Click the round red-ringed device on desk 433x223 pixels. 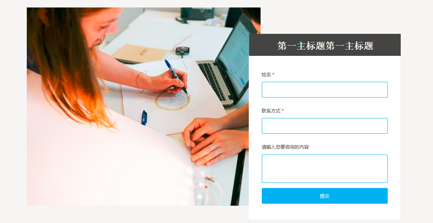coord(183,50)
